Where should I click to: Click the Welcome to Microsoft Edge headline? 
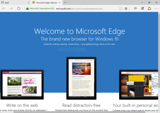[x=79, y=31]
